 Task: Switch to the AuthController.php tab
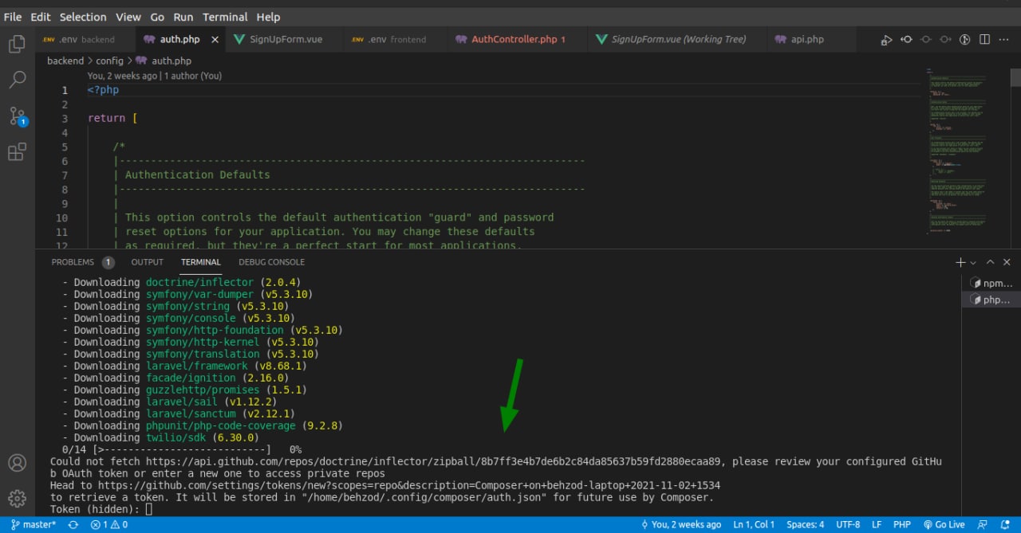tap(516, 39)
